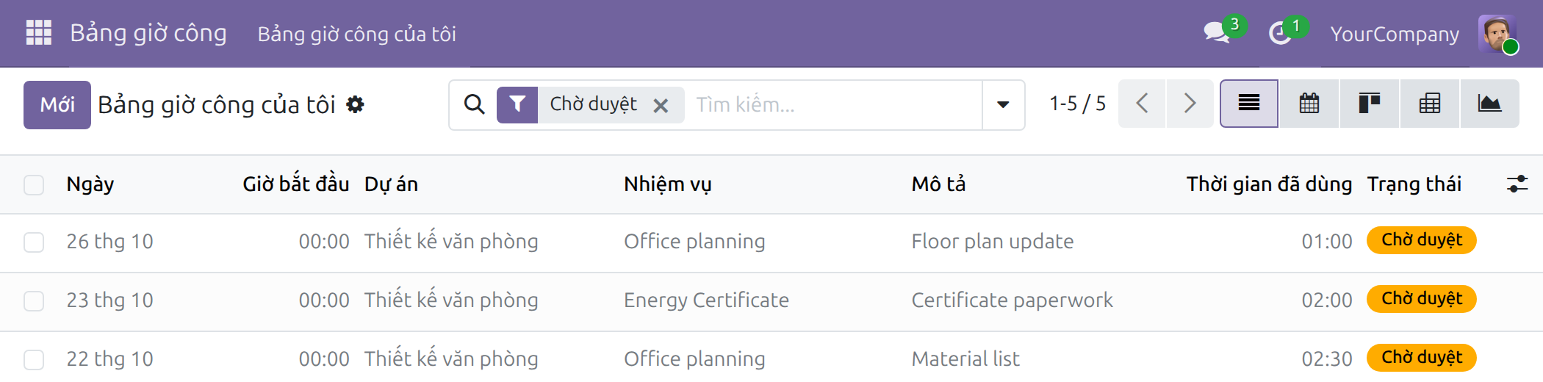Click the 02:30 time spent value
Viewport: 1543px width, 382px height.
point(1326,359)
